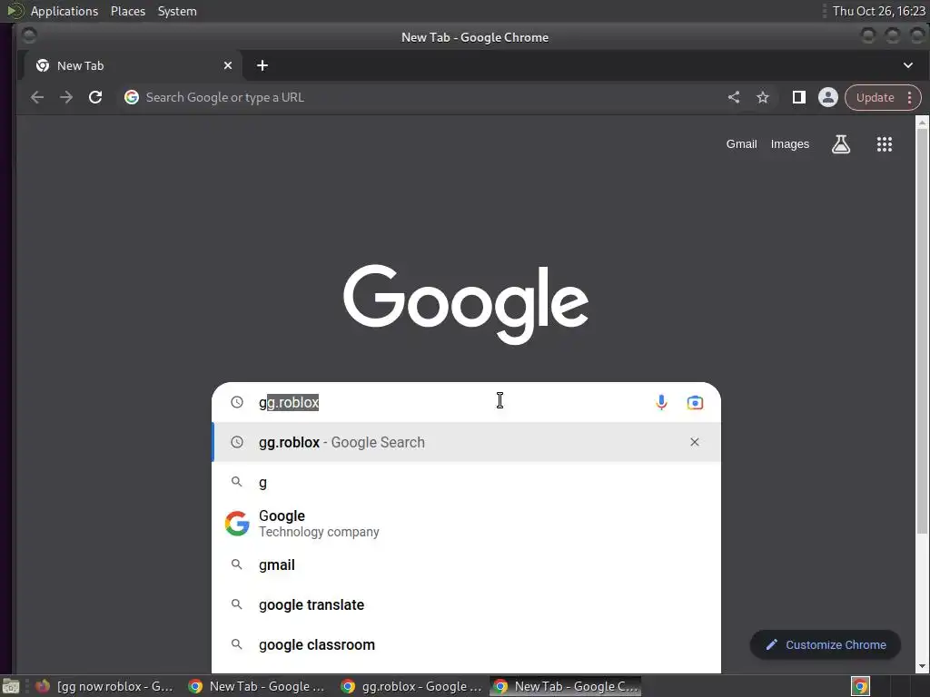Remove gg.roblox suggestion with X icon

coord(695,442)
